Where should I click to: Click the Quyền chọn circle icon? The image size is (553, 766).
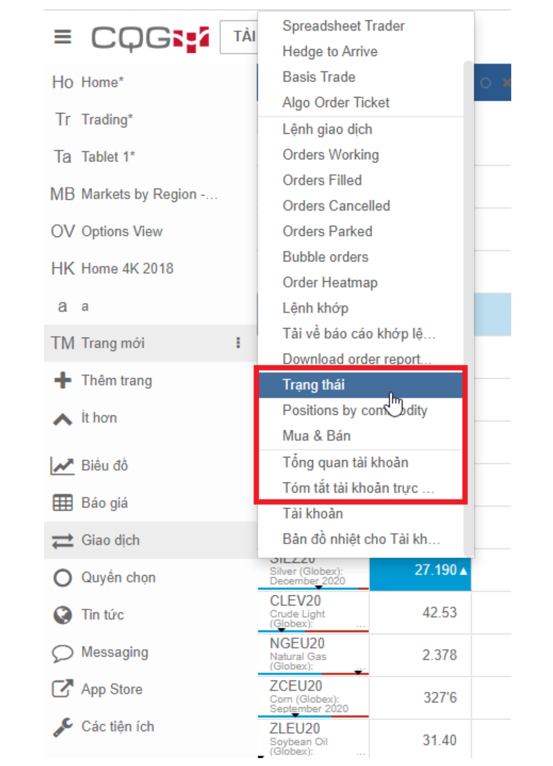(x=62, y=578)
